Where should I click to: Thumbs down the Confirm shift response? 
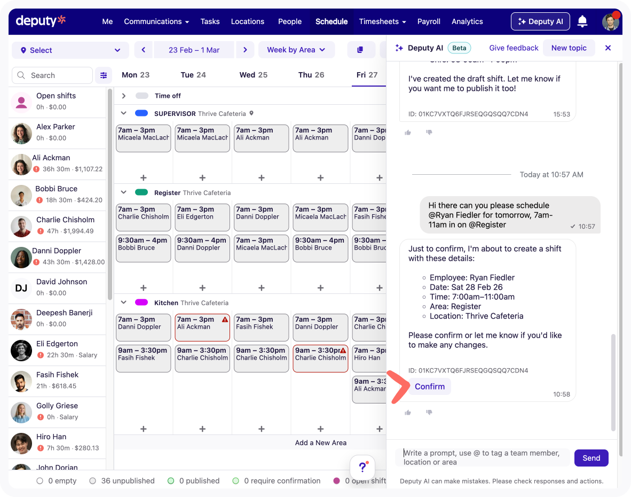429,413
